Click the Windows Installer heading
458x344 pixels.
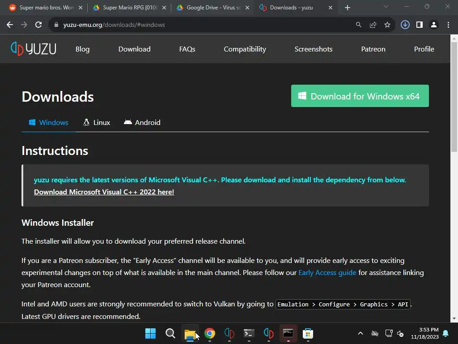click(x=58, y=223)
